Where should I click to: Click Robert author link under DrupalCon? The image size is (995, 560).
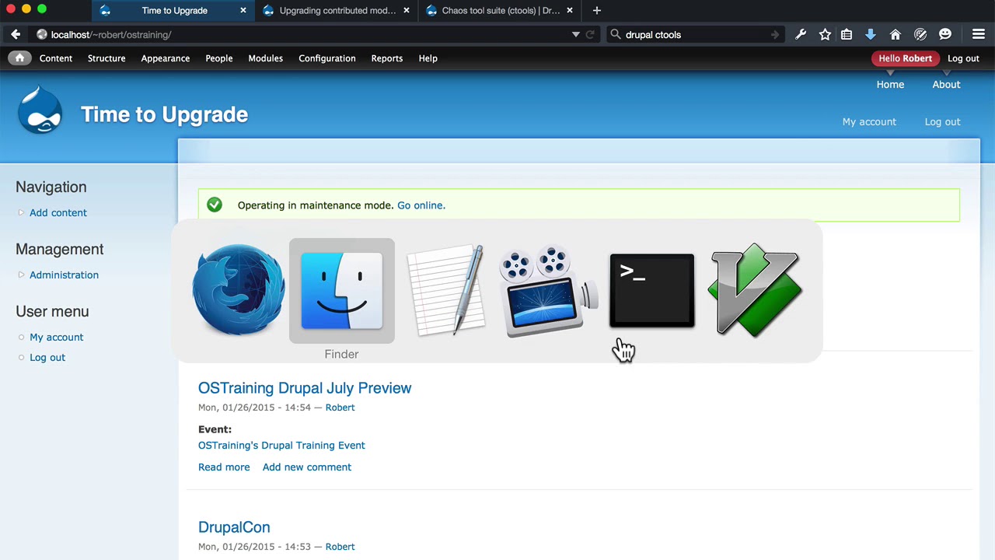[340, 547]
